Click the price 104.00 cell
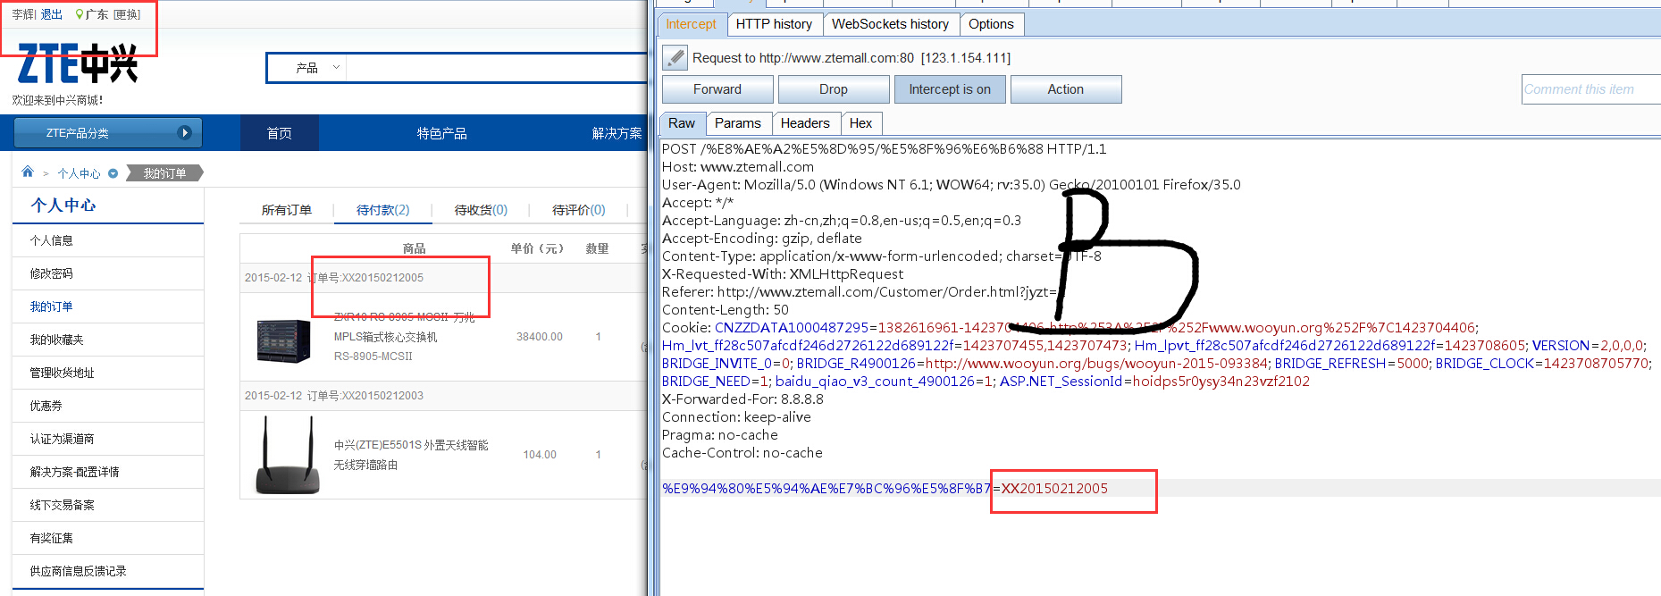The width and height of the screenshot is (1661, 596). 540,455
